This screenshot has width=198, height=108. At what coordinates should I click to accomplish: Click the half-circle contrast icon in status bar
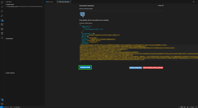(x=185, y=107)
